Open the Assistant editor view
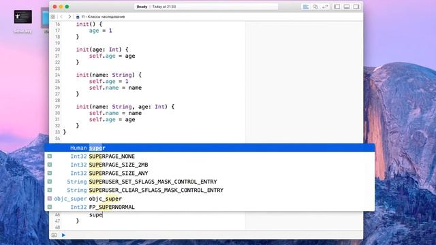 tap(315, 7)
